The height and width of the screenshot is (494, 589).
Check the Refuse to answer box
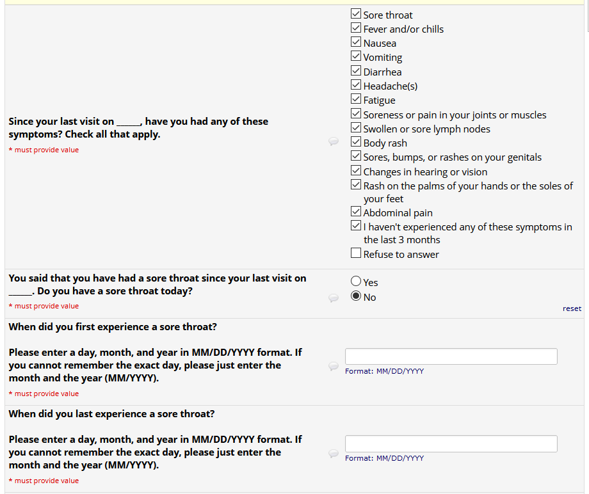click(356, 253)
